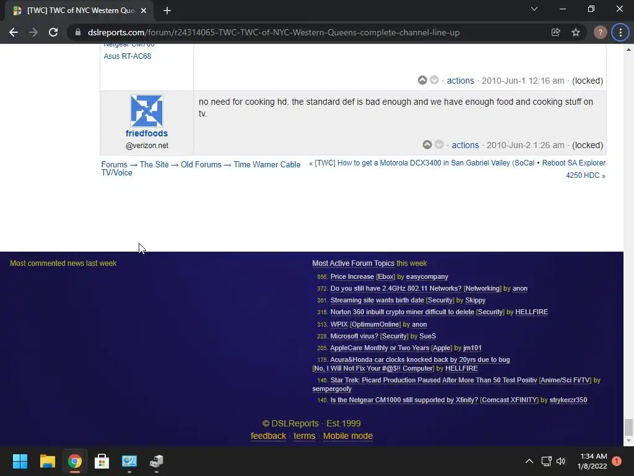
Task: Click the Chrome taskbar icon
Action: click(x=74, y=461)
